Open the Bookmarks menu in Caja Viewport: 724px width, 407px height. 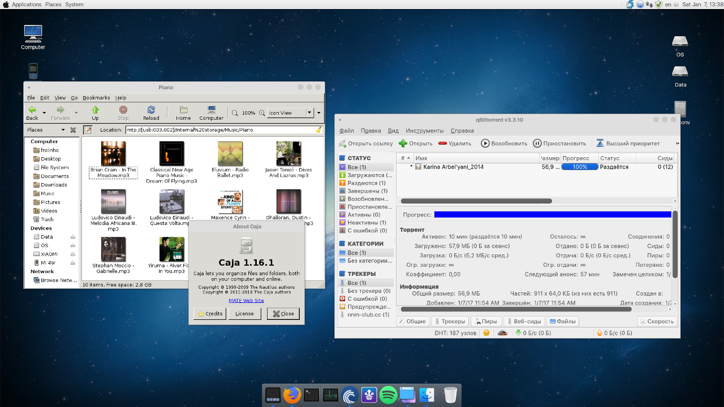pyautogui.click(x=96, y=98)
